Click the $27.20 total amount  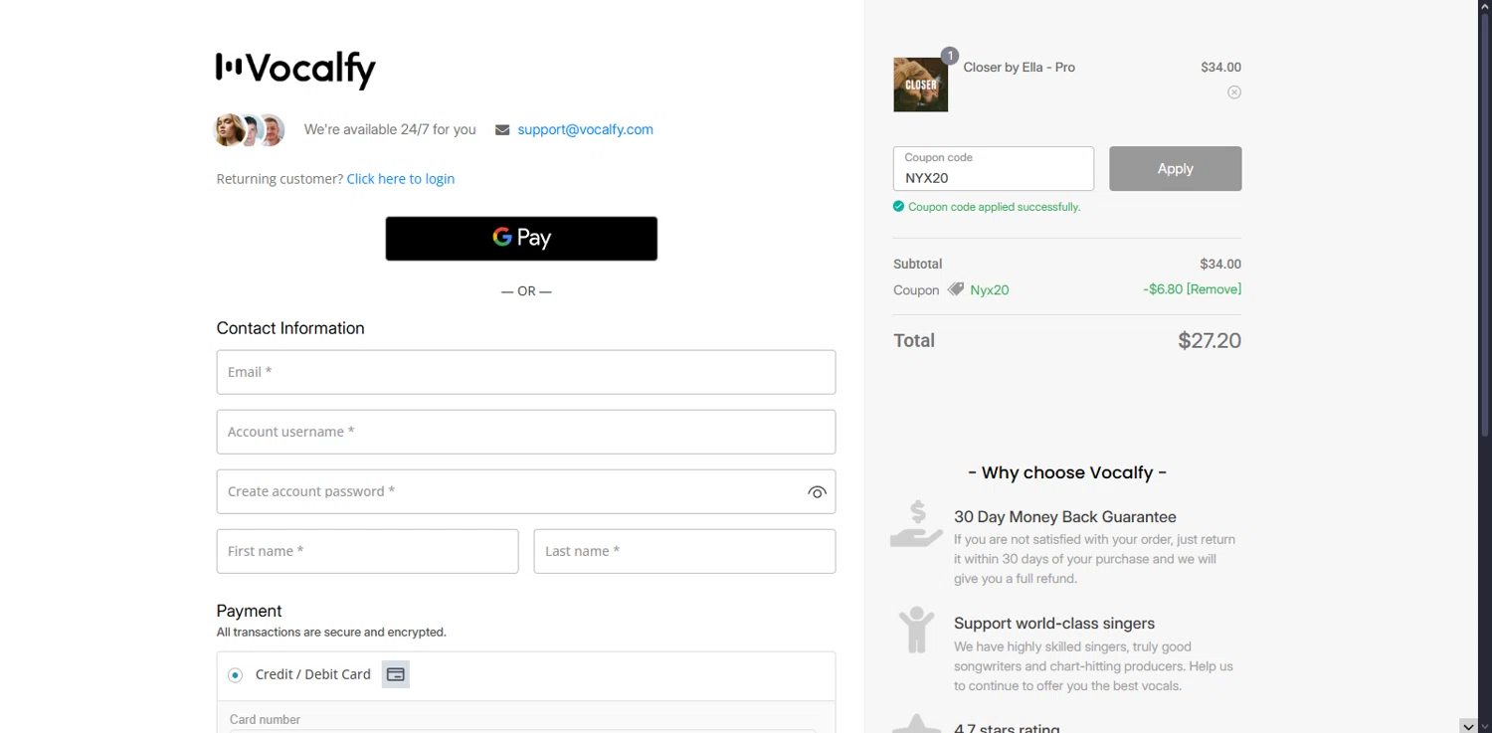coord(1210,340)
